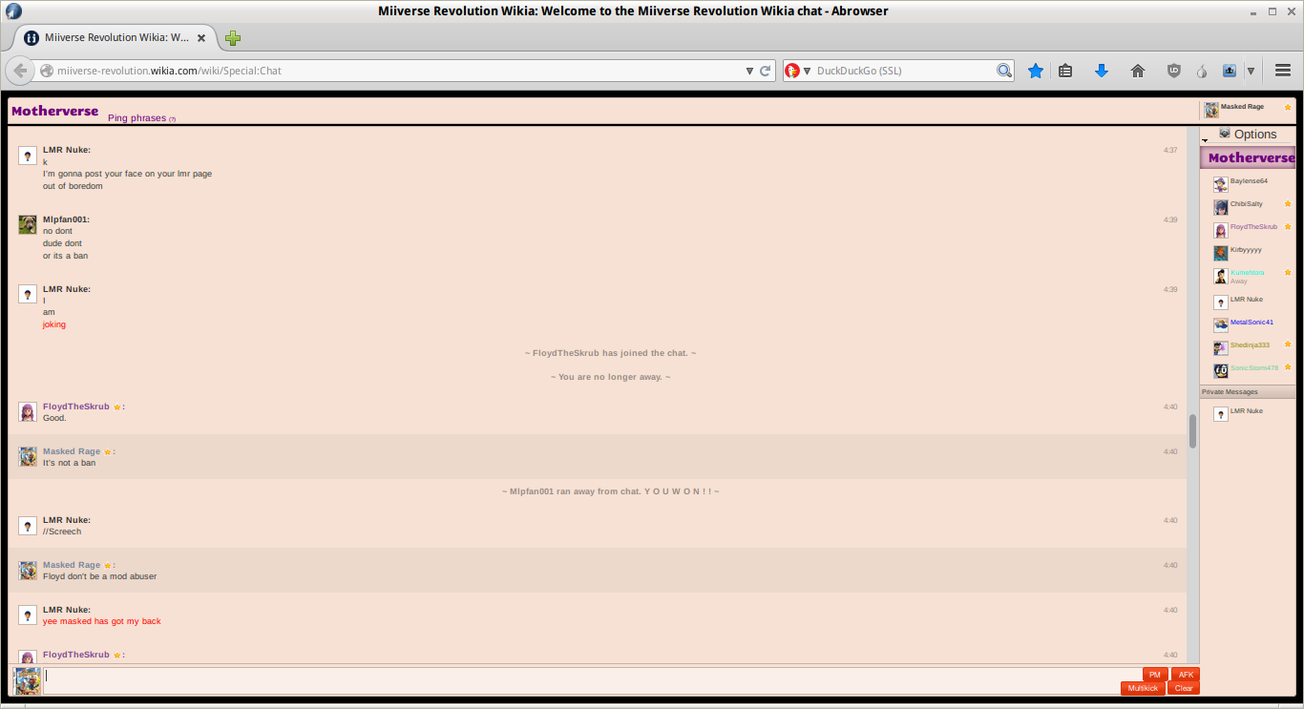
Task: Click 'Mlpfan001 ran away from chat' notice
Action: click(x=610, y=491)
